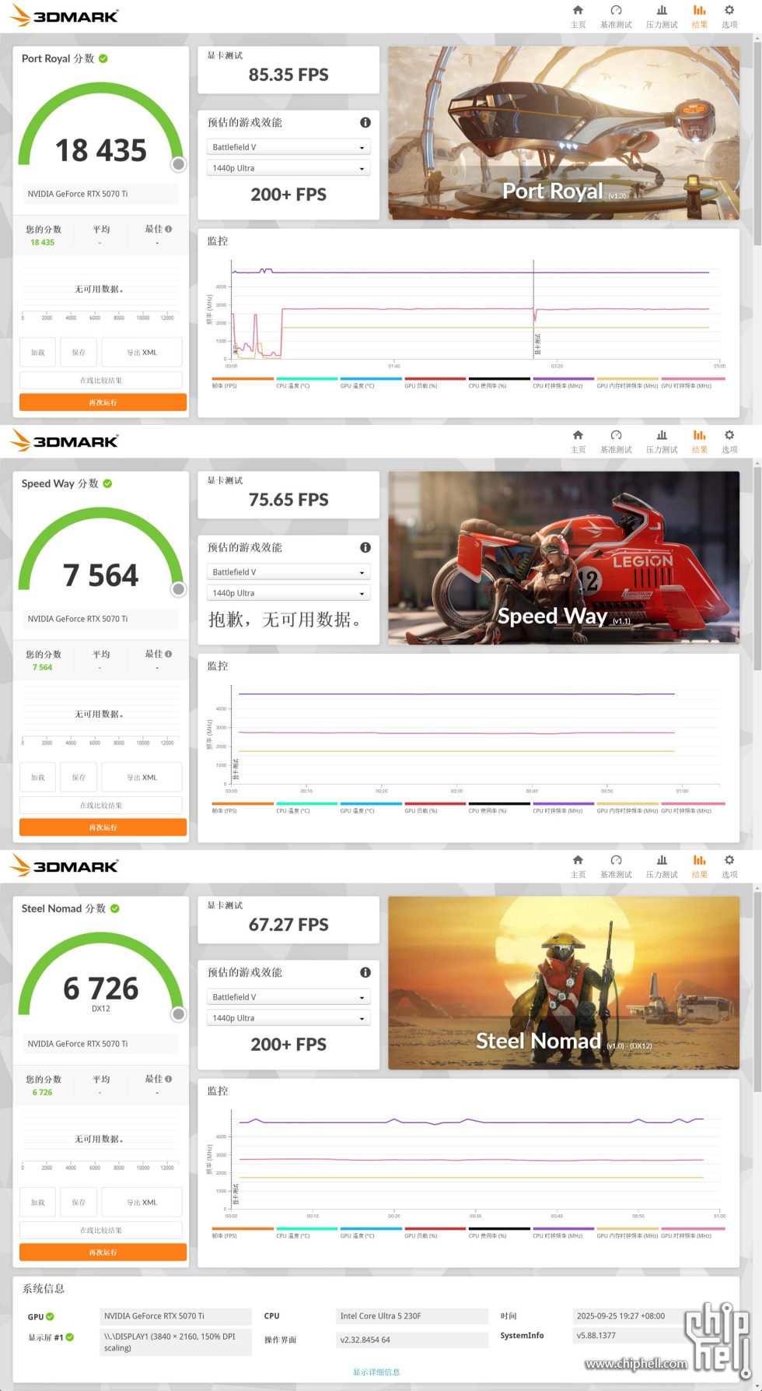The image size is (762, 1391).
Task: Open Battlefield V dropdown in Speed Way panel
Action: coord(288,572)
